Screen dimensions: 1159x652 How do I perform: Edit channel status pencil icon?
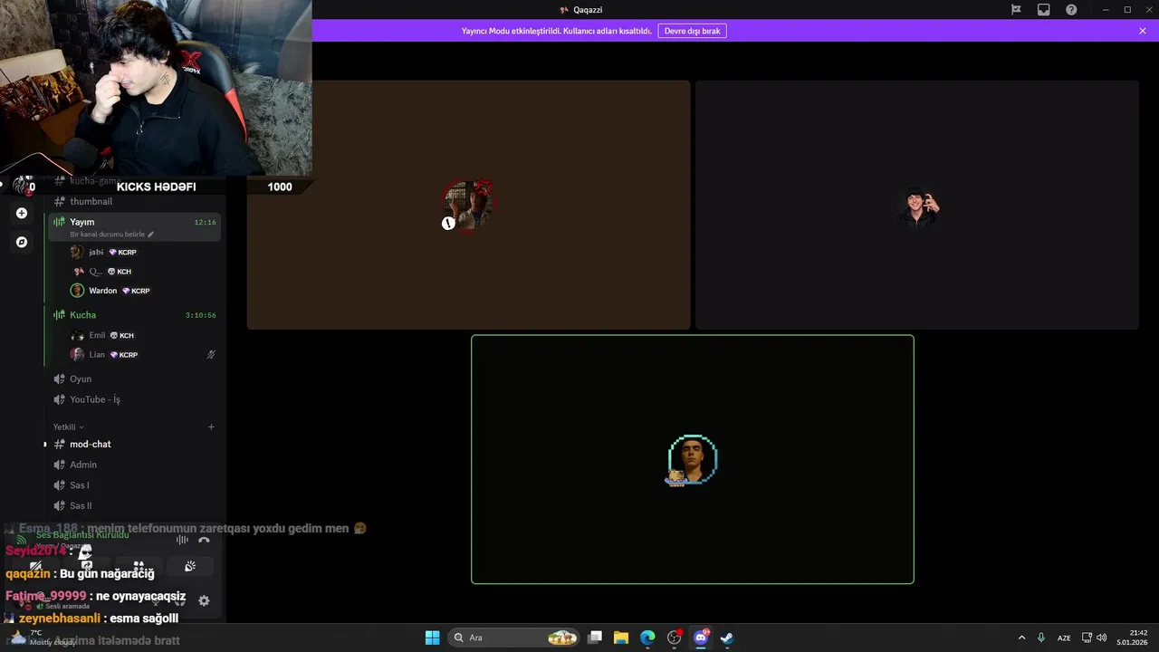click(x=151, y=235)
